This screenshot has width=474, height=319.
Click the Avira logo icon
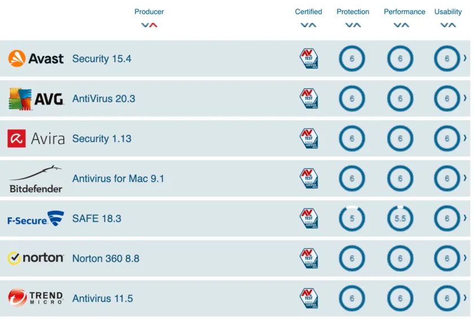pyautogui.click(x=16, y=138)
